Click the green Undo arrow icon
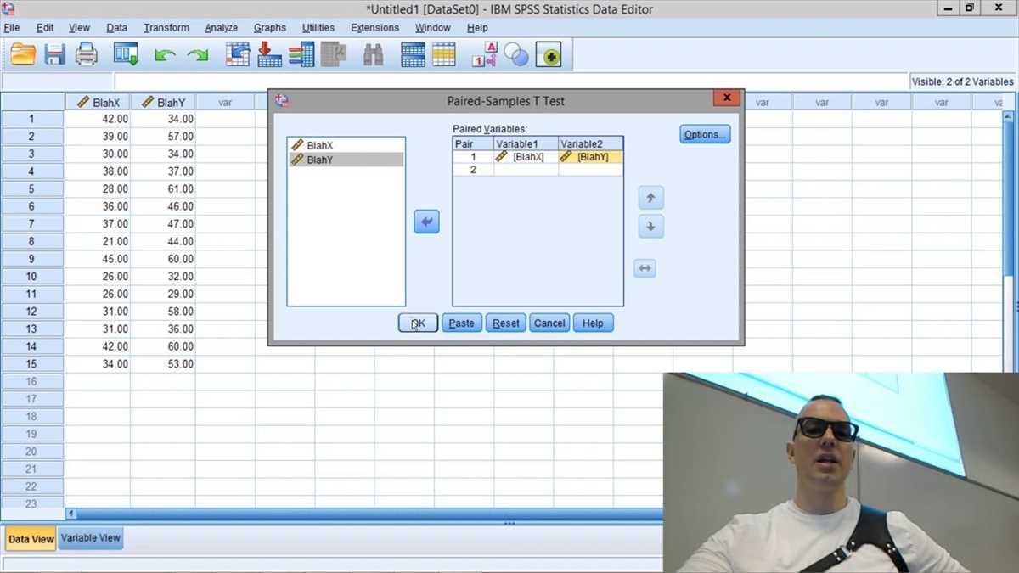Screen dimensions: 1019x573 pos(165,56)
